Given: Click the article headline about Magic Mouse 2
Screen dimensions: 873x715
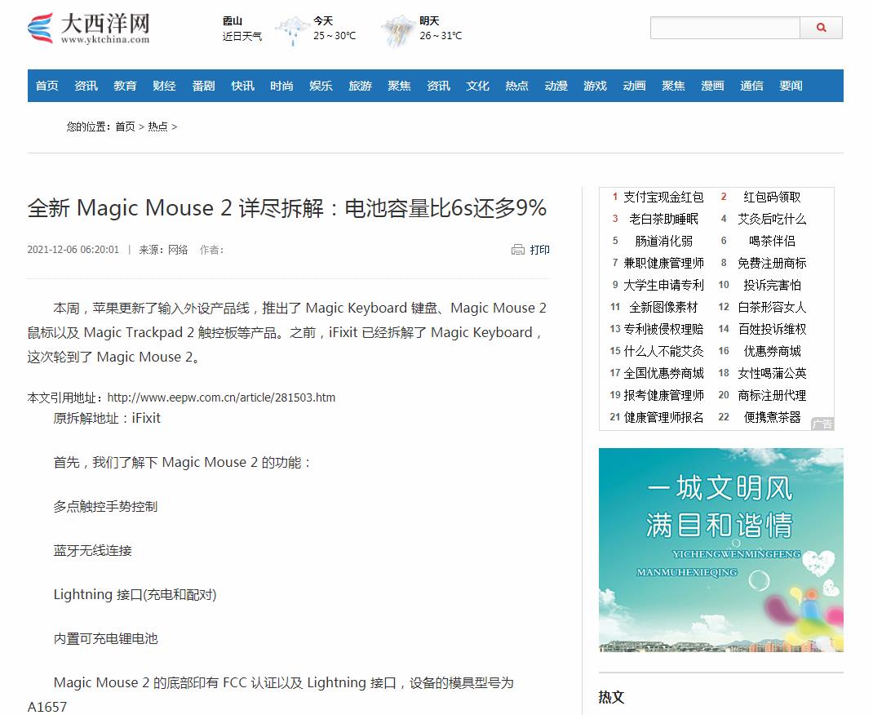Looking at the screenshot, I should click(286, 208).
